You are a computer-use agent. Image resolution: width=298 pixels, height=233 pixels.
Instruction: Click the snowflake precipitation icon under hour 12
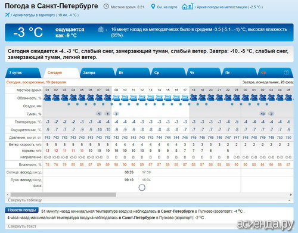coord(146,104)
